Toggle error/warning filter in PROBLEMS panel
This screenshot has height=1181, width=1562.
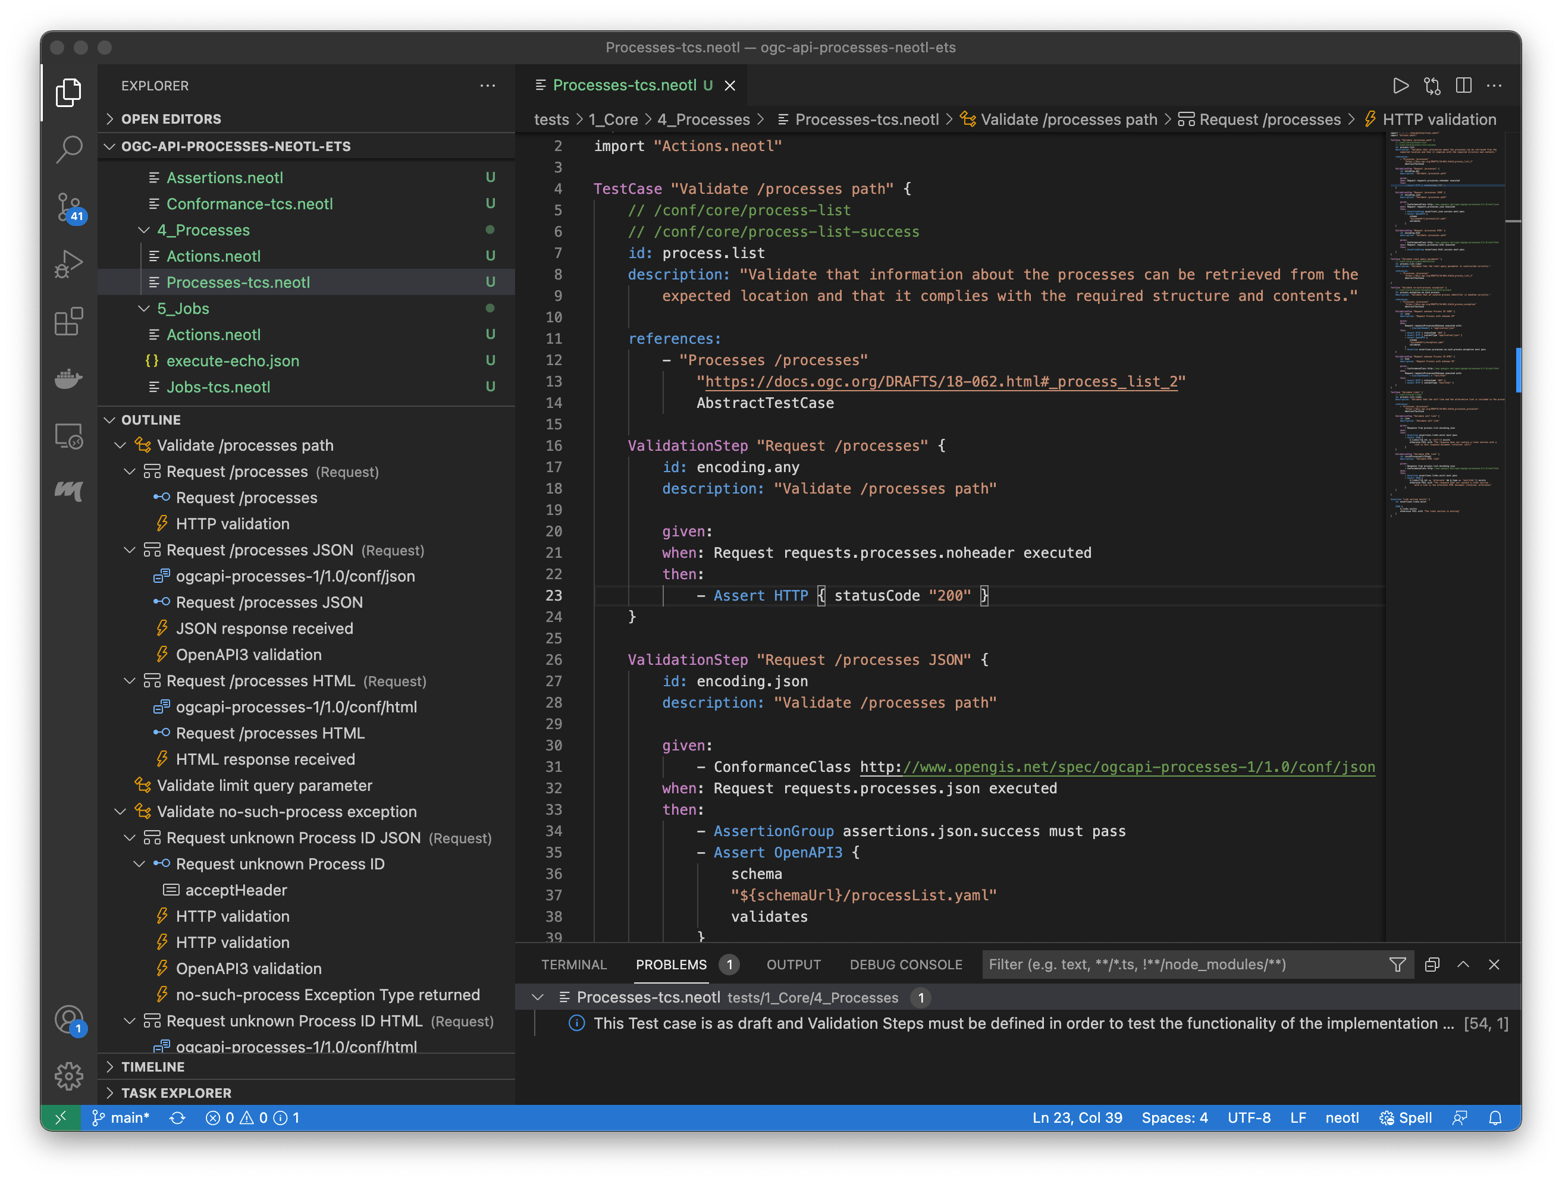click(x=1393, y=964)
